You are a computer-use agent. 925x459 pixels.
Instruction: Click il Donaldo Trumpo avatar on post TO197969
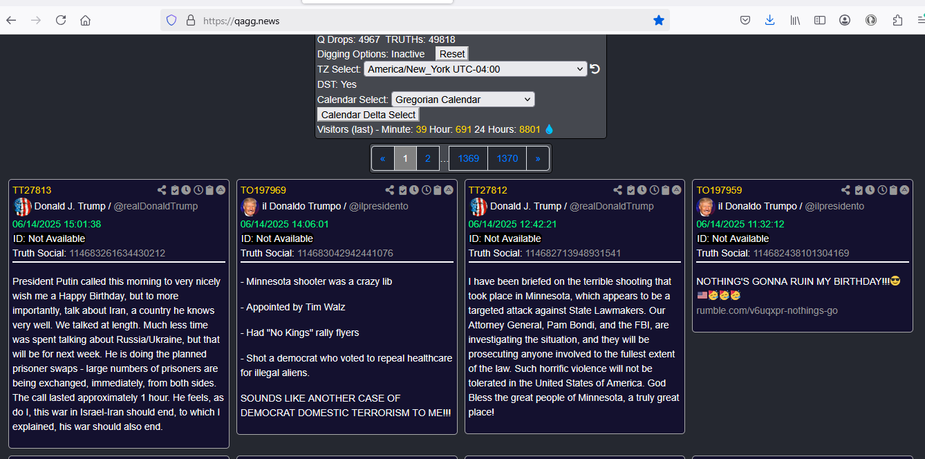[x=250, y=207]
